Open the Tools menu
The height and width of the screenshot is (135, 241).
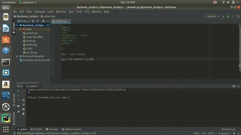(79, 12)
